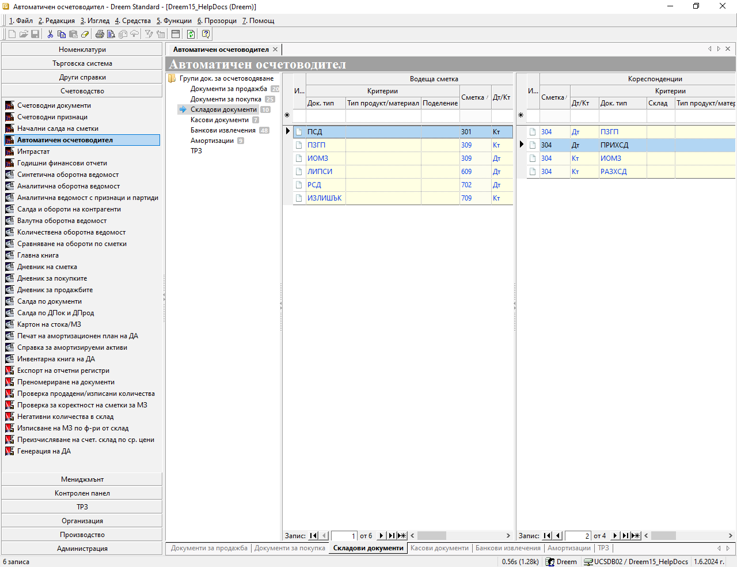Select Банкови извлечения in the group tree

223,130
